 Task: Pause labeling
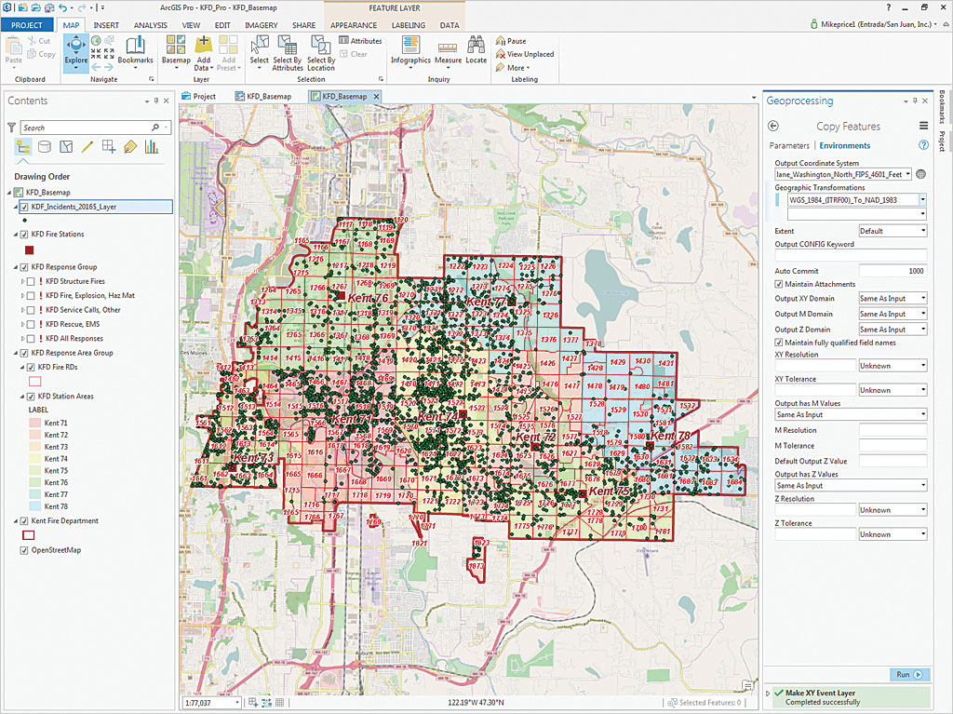(511, 41)
